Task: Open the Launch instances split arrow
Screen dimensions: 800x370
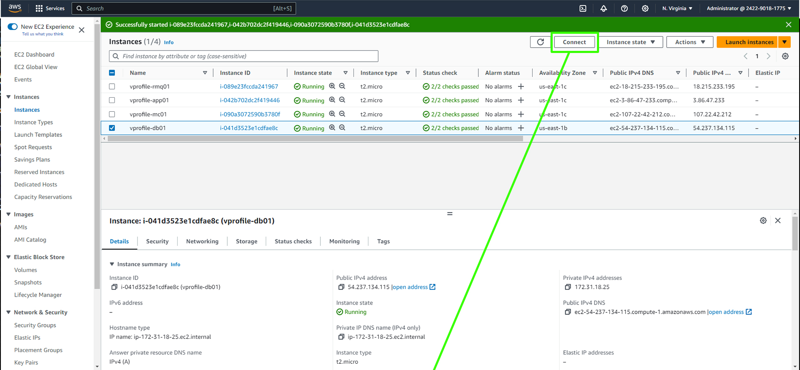Action: 785,42
